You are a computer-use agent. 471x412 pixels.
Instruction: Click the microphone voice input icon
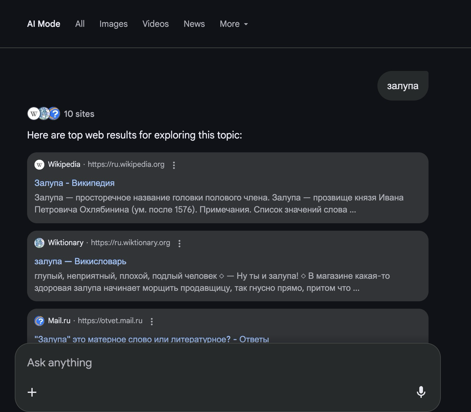pyautogui.click(x=421, y=392)
